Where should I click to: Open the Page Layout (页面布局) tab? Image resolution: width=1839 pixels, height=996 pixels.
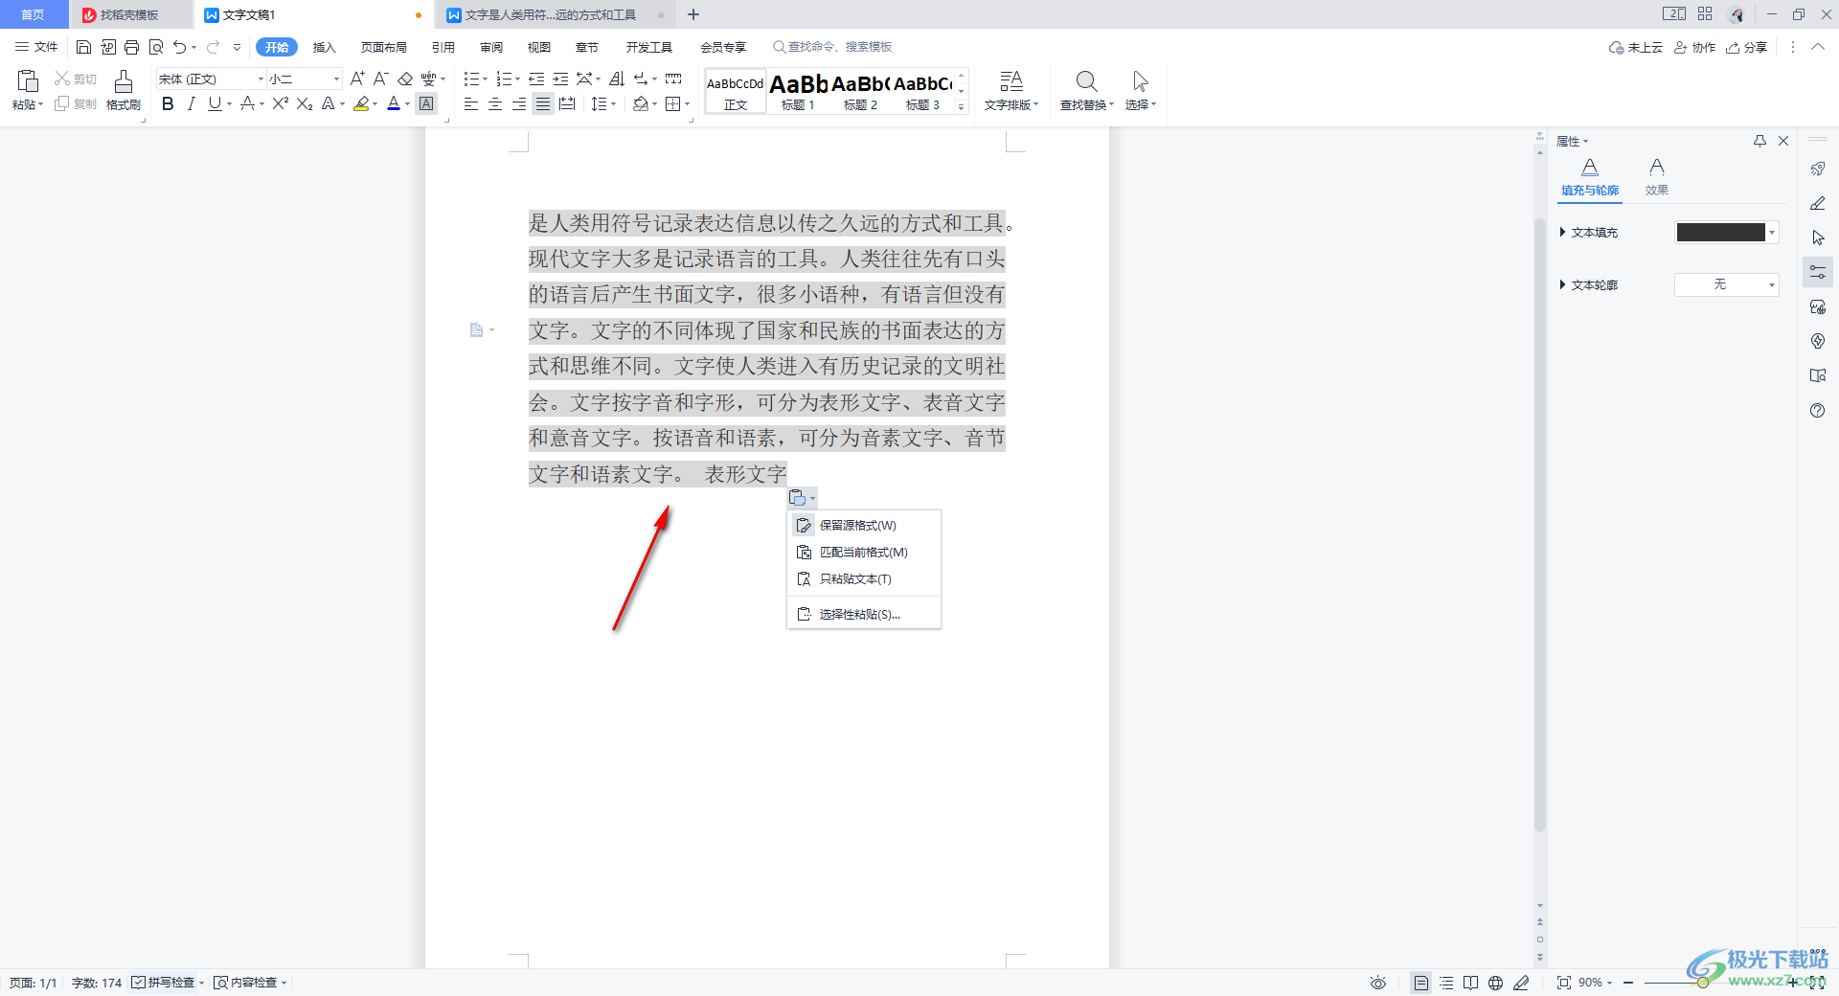click(383, 47)
